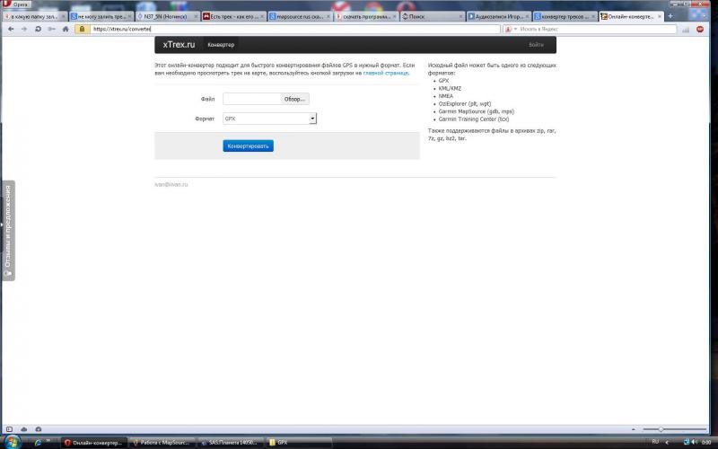Click the Opera Turbo status bar icon
718x449 pixels.
pyautogui.click(x=39, y=429)
